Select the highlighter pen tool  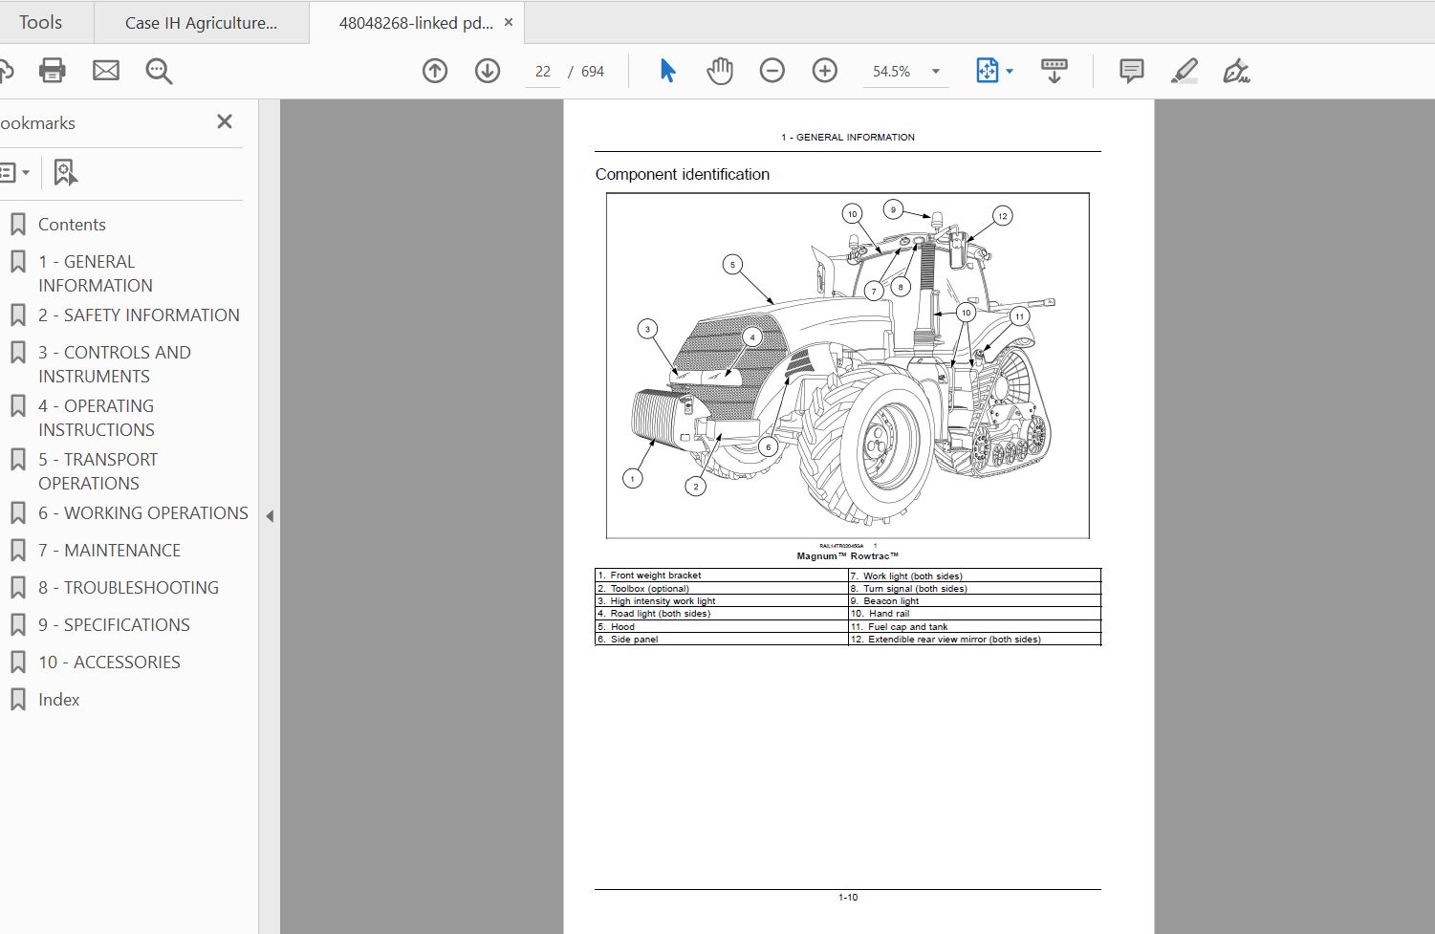(x=1184, y=71)
